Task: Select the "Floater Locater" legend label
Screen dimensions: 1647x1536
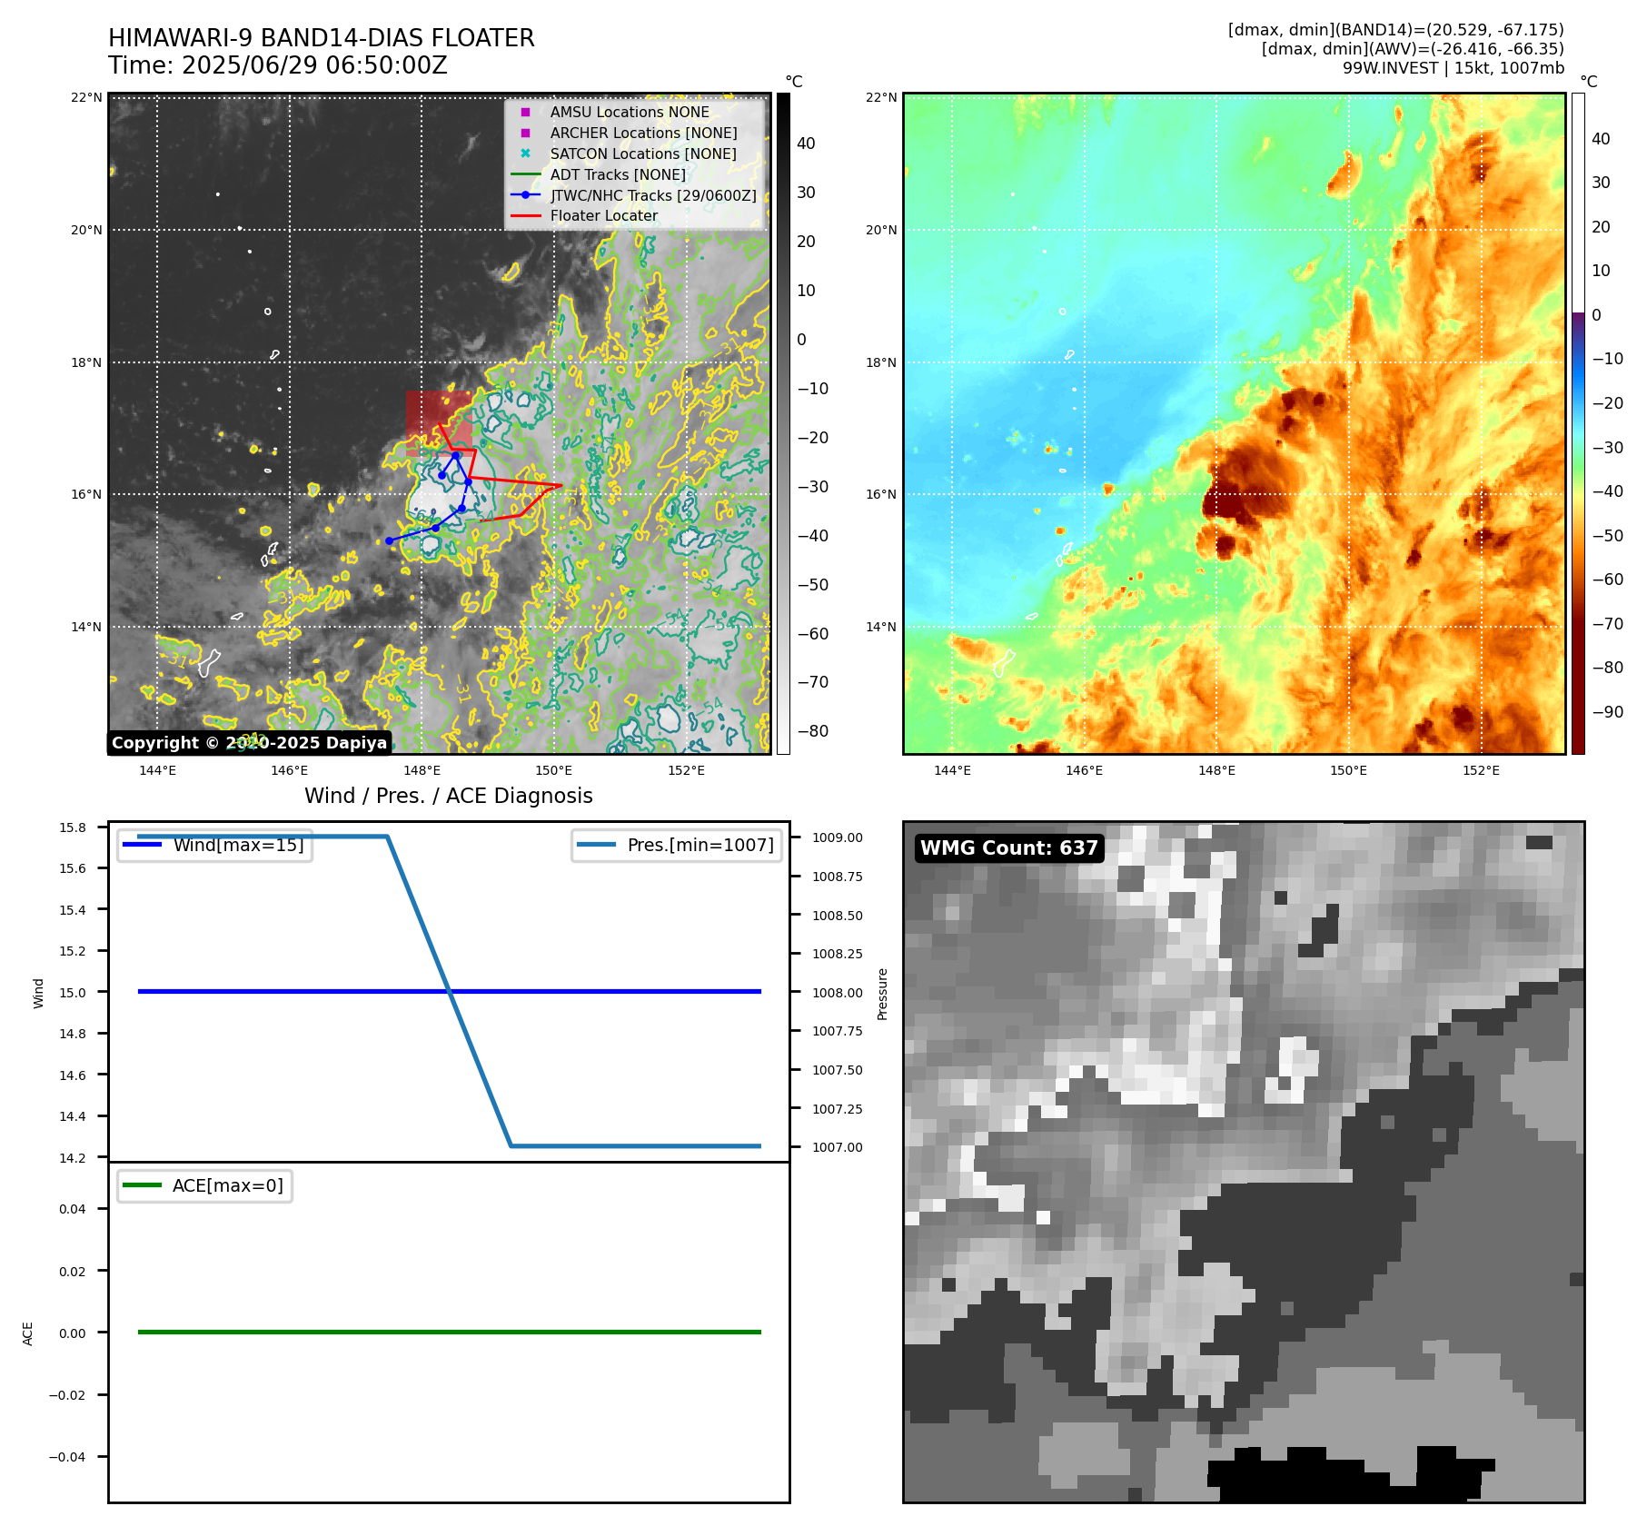Action: pos(603,216)
